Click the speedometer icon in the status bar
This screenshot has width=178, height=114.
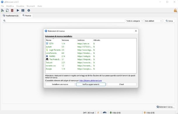coord(104,113)
